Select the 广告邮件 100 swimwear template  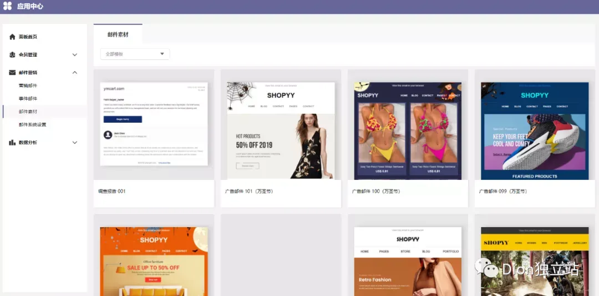point(408,131)
